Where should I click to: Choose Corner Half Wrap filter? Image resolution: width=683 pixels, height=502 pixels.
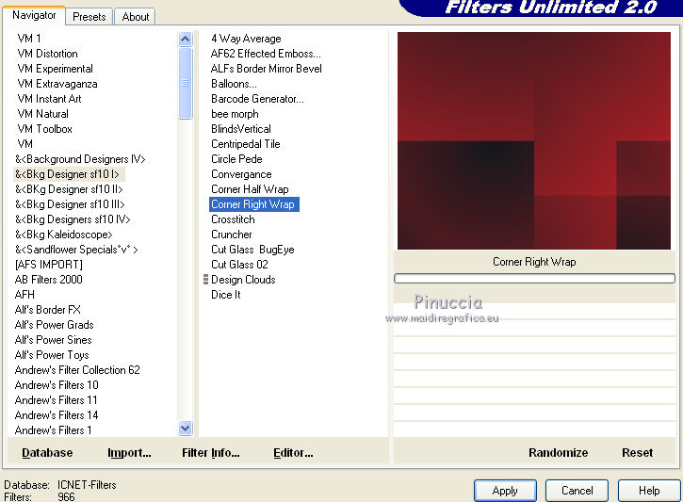(x=250, y=189)
